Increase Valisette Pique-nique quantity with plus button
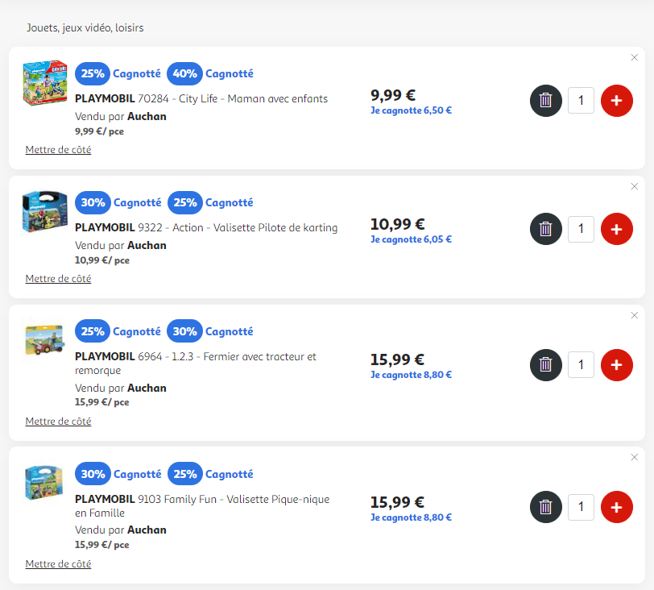 pos(616,507)
